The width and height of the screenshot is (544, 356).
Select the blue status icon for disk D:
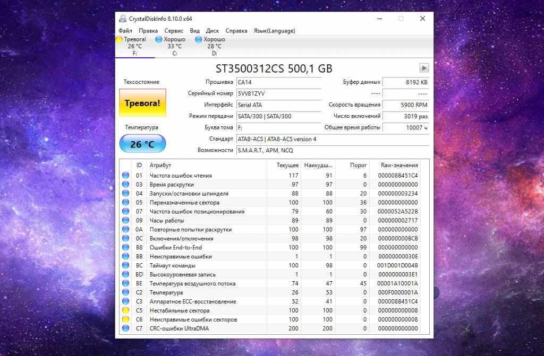click(199, 39)
